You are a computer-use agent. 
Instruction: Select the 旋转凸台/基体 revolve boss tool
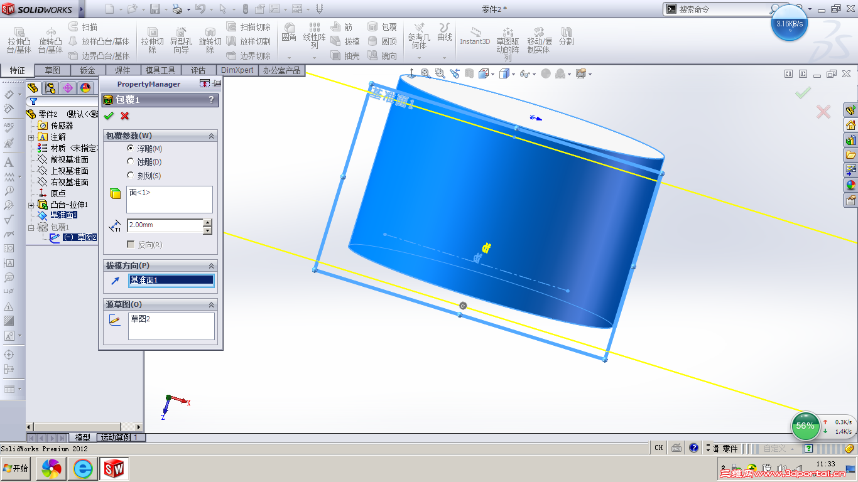[51, 40]
